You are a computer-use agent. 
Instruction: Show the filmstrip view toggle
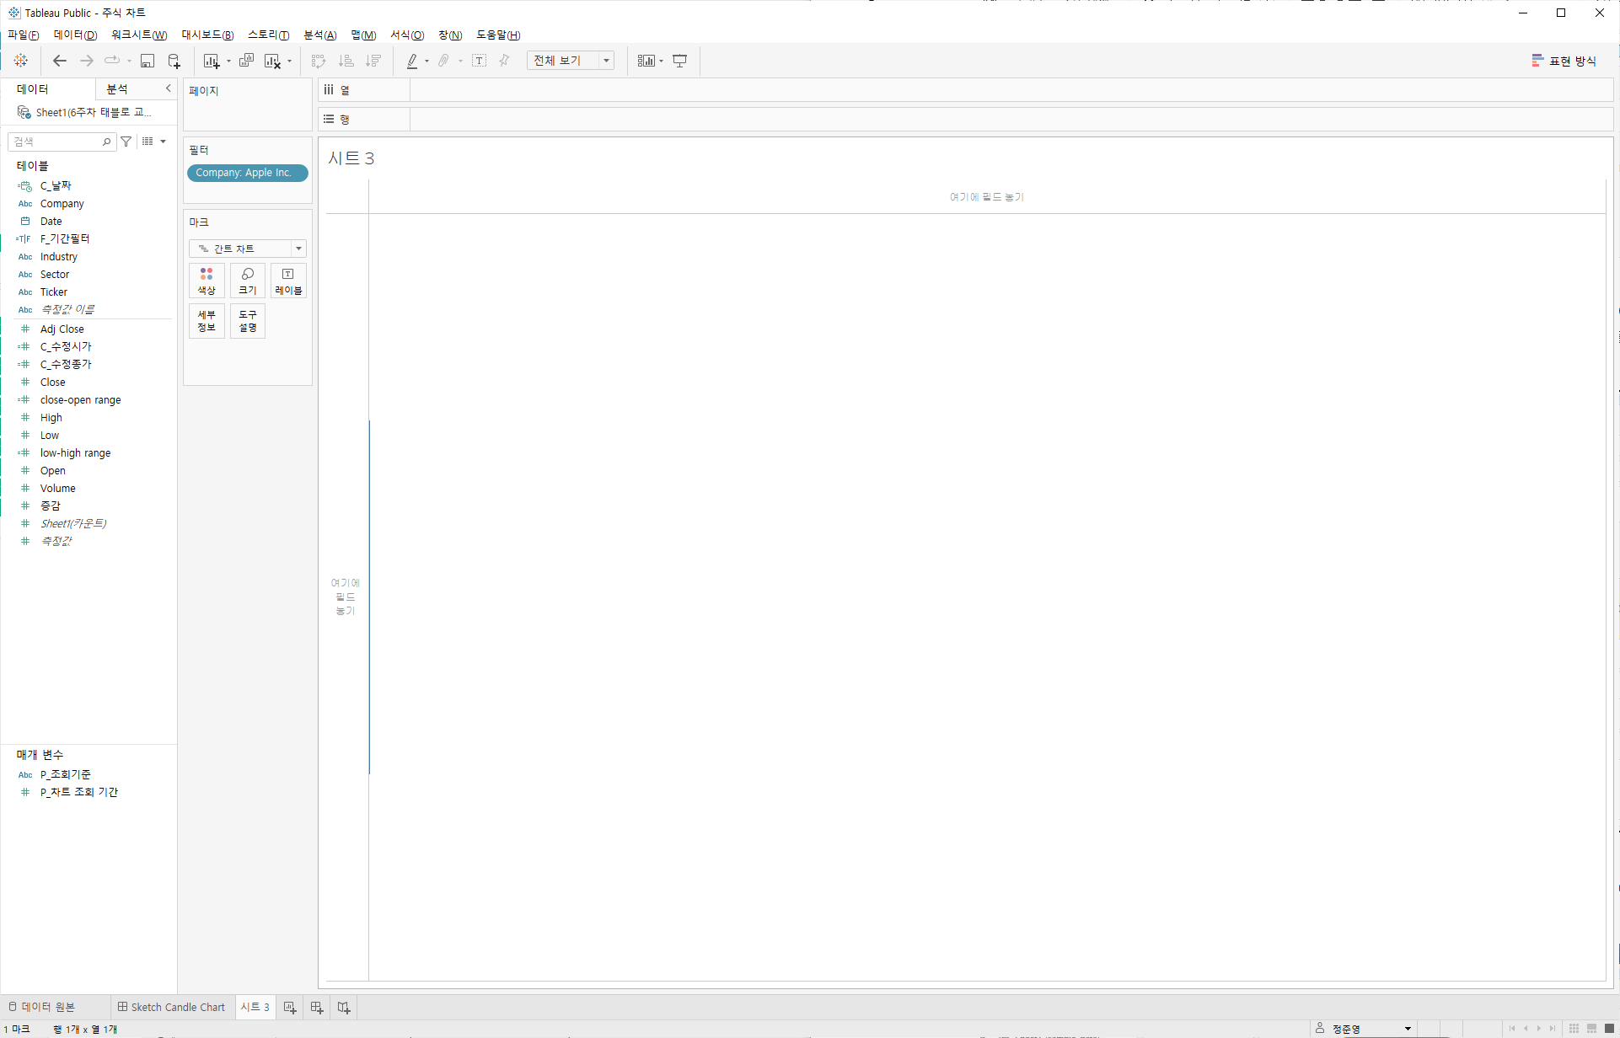tap(1591, 1029)
